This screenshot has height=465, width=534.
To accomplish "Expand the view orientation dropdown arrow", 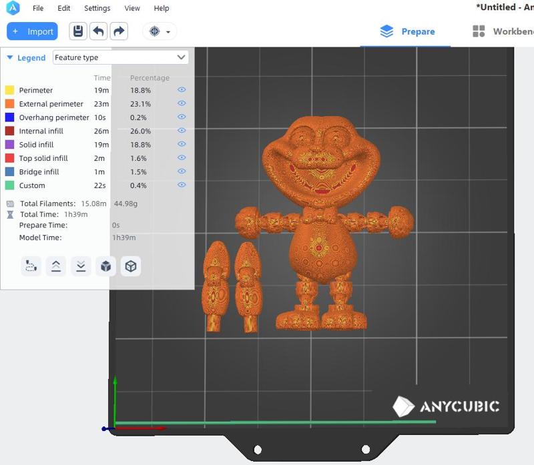I will coord(168,32).
